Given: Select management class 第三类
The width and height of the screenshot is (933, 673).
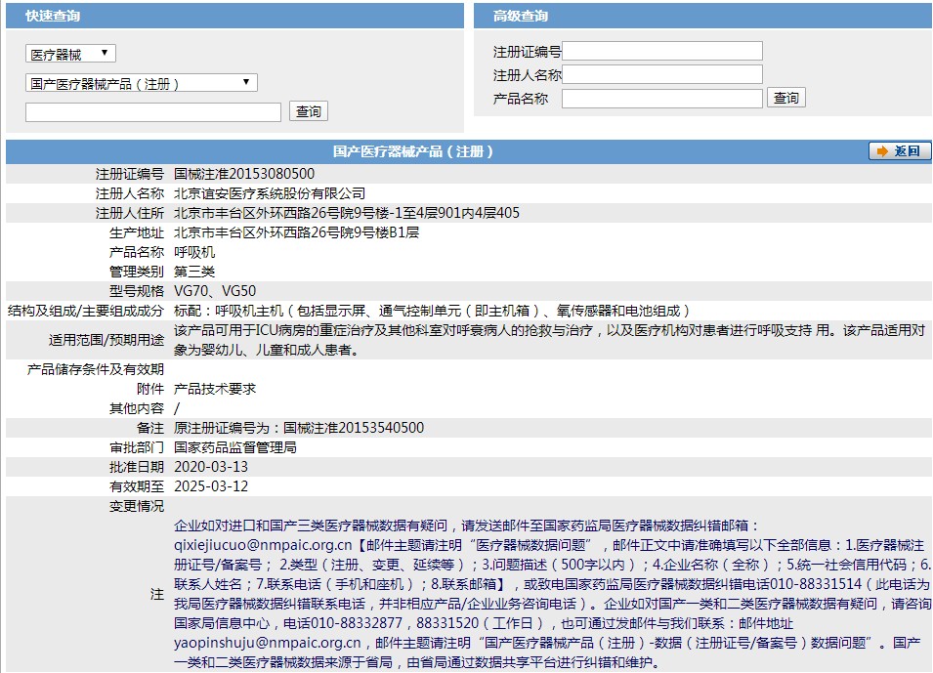Looking at the screenshot, I should point(194,272).
